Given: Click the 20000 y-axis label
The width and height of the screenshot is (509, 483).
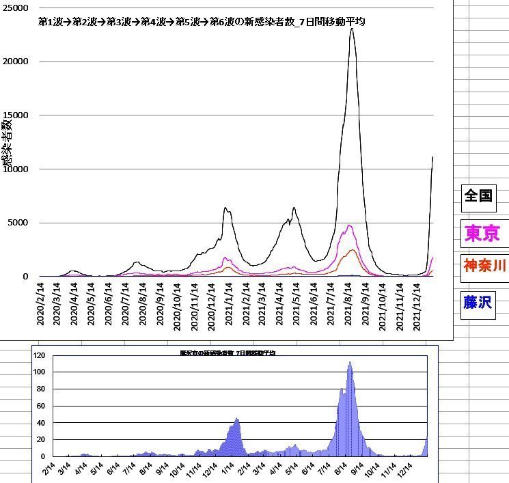Looking at the screenshot, I should 15,61.
